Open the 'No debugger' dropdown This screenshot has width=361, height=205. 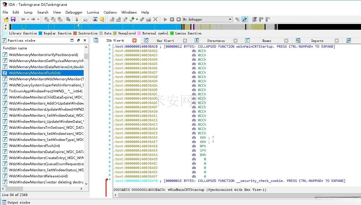coord(207,19)
